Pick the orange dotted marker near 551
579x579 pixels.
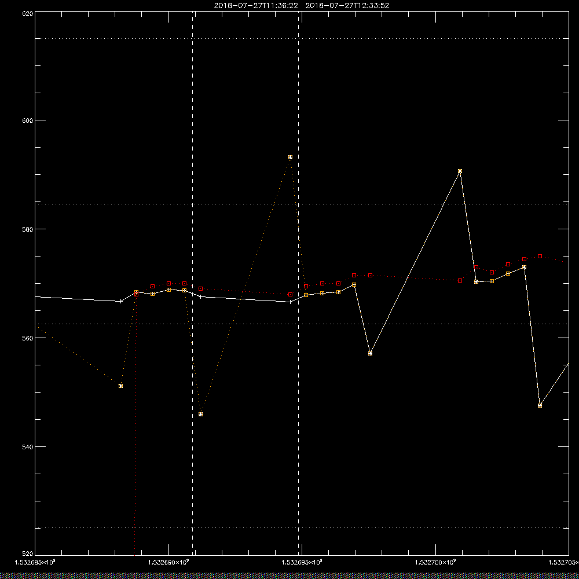pyautogui.click(x=121, y=386)
